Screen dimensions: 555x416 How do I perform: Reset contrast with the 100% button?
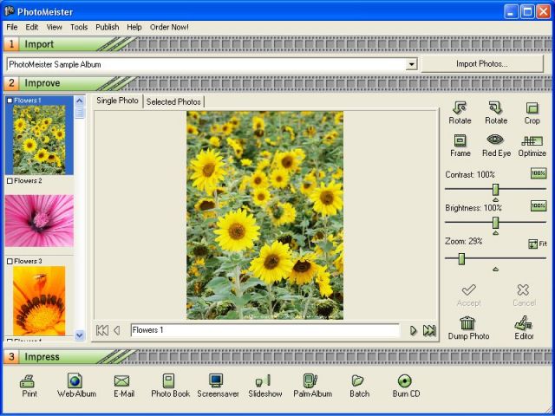(539, 173)
